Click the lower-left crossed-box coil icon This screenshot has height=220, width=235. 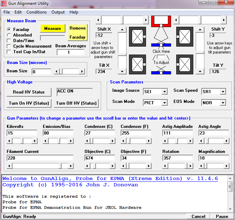point(137,64)
